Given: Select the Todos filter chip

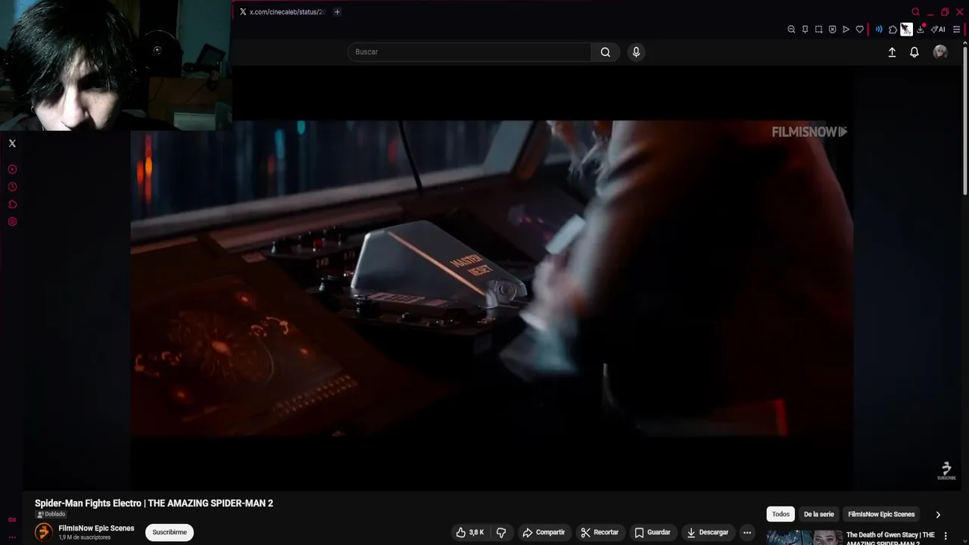Looking at the screenshot, I should point(780,514).
